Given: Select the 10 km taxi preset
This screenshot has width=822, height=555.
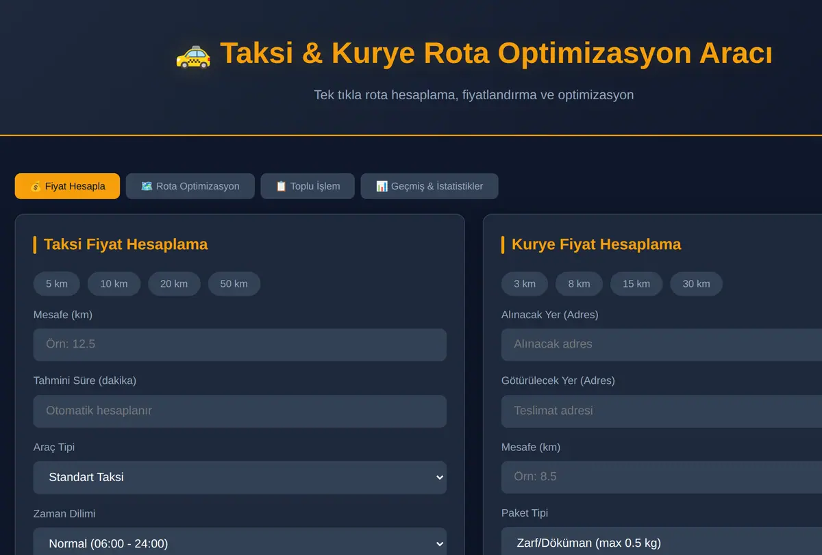Looking at the screenshot, I should 114,284.
